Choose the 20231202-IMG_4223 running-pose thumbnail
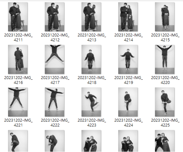This screenshot has height=152, width=183. 91,102
